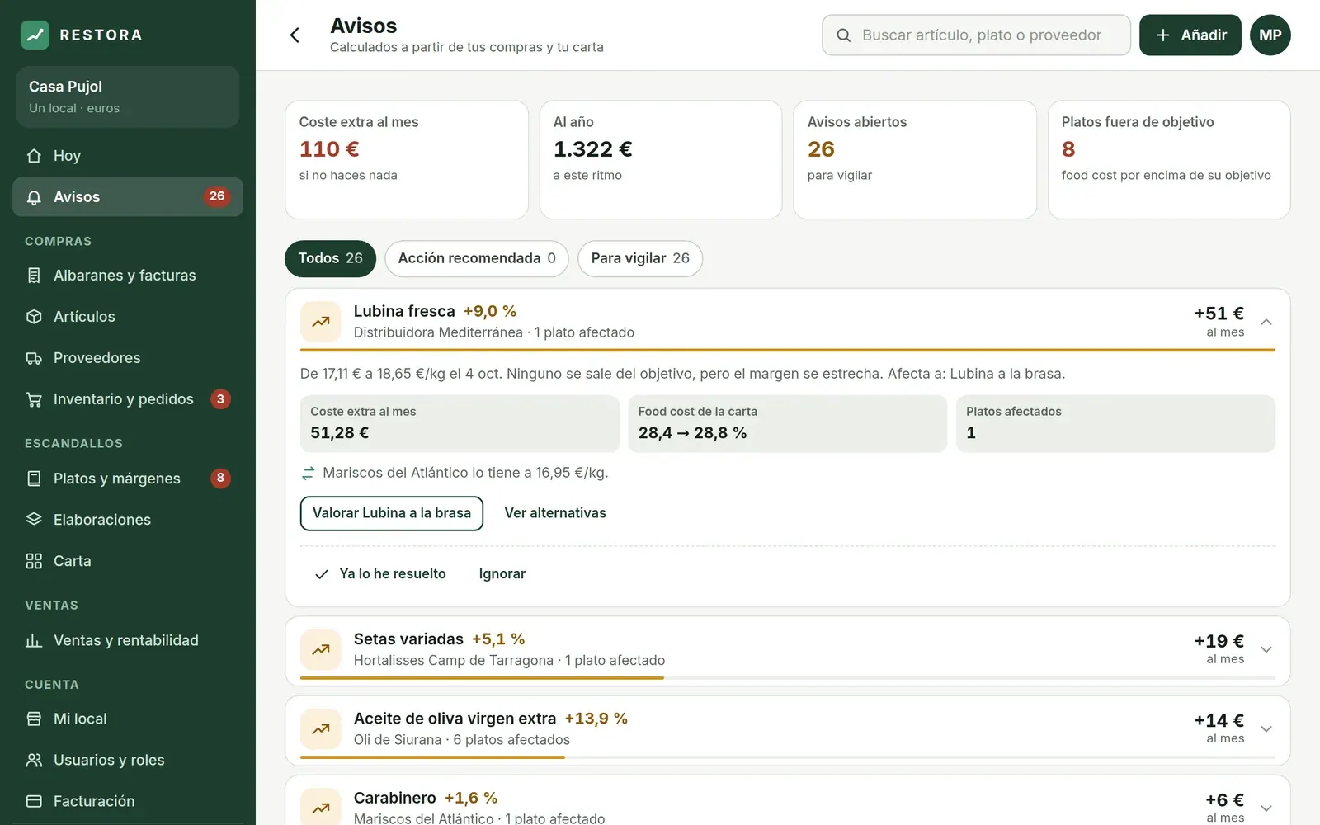Click the Platos y márgenes icon
The image size is (1320, 825).
point(34,478)
